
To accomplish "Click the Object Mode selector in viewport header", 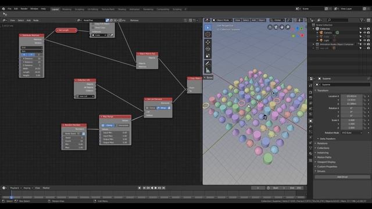I will click(x=222, y=20).
